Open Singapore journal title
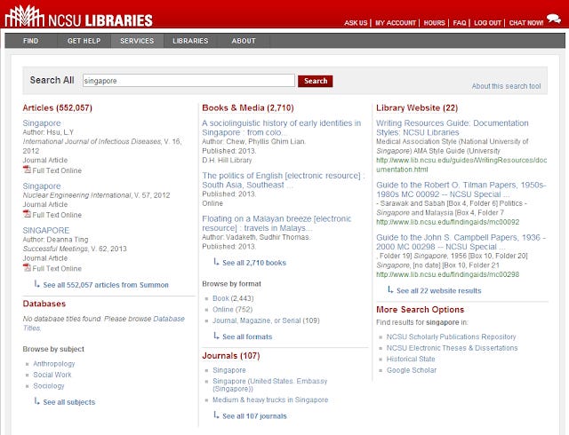 (x=229, y=370)
